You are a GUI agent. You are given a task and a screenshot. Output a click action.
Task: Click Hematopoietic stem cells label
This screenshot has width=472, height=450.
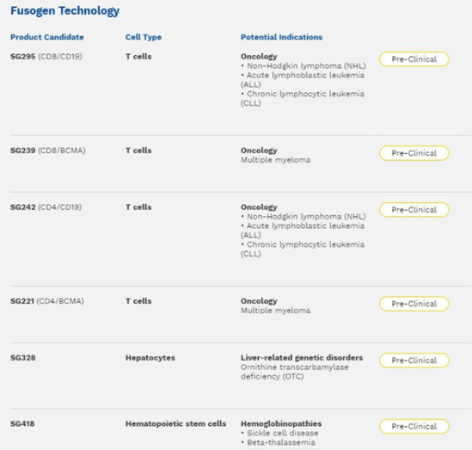pyautogui.click(x=175, y=424)
